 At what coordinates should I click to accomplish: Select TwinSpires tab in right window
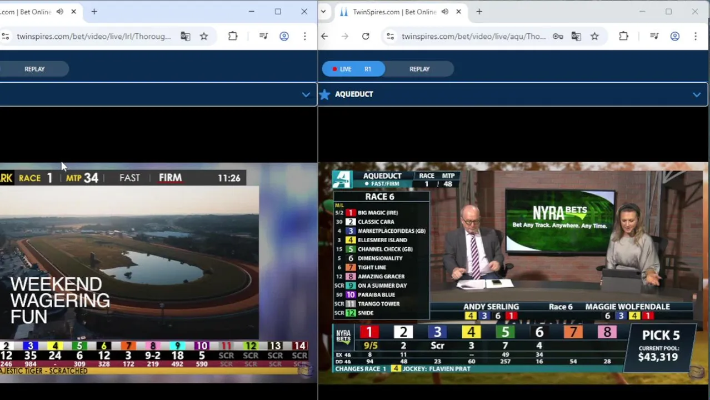[394, 12]
